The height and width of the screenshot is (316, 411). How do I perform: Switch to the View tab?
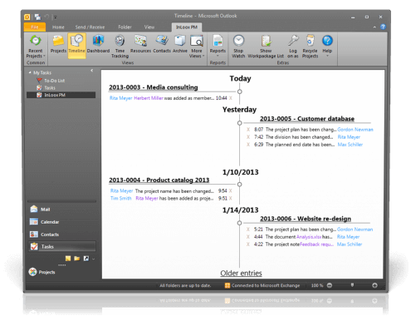(x=149, y=27)
